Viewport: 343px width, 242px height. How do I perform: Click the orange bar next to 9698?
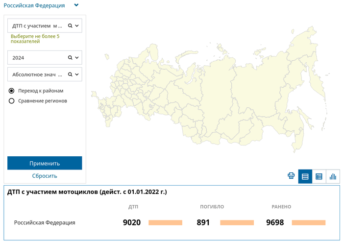click(x=309, y=222)
